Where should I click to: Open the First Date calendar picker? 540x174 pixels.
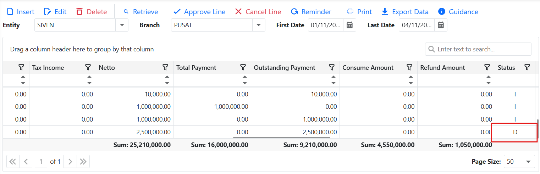(349, 25)
